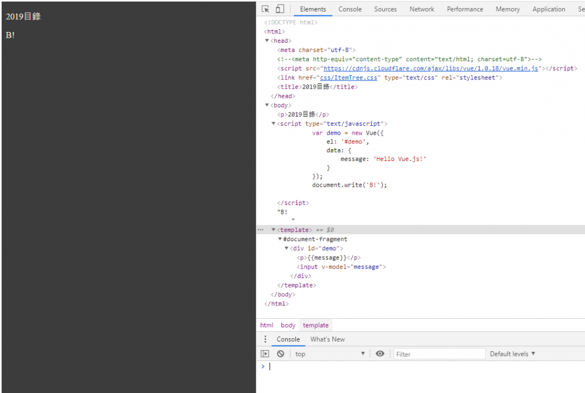The image size is (585, 393).
Task: Open the Network tab
Action: coord(422,9)
